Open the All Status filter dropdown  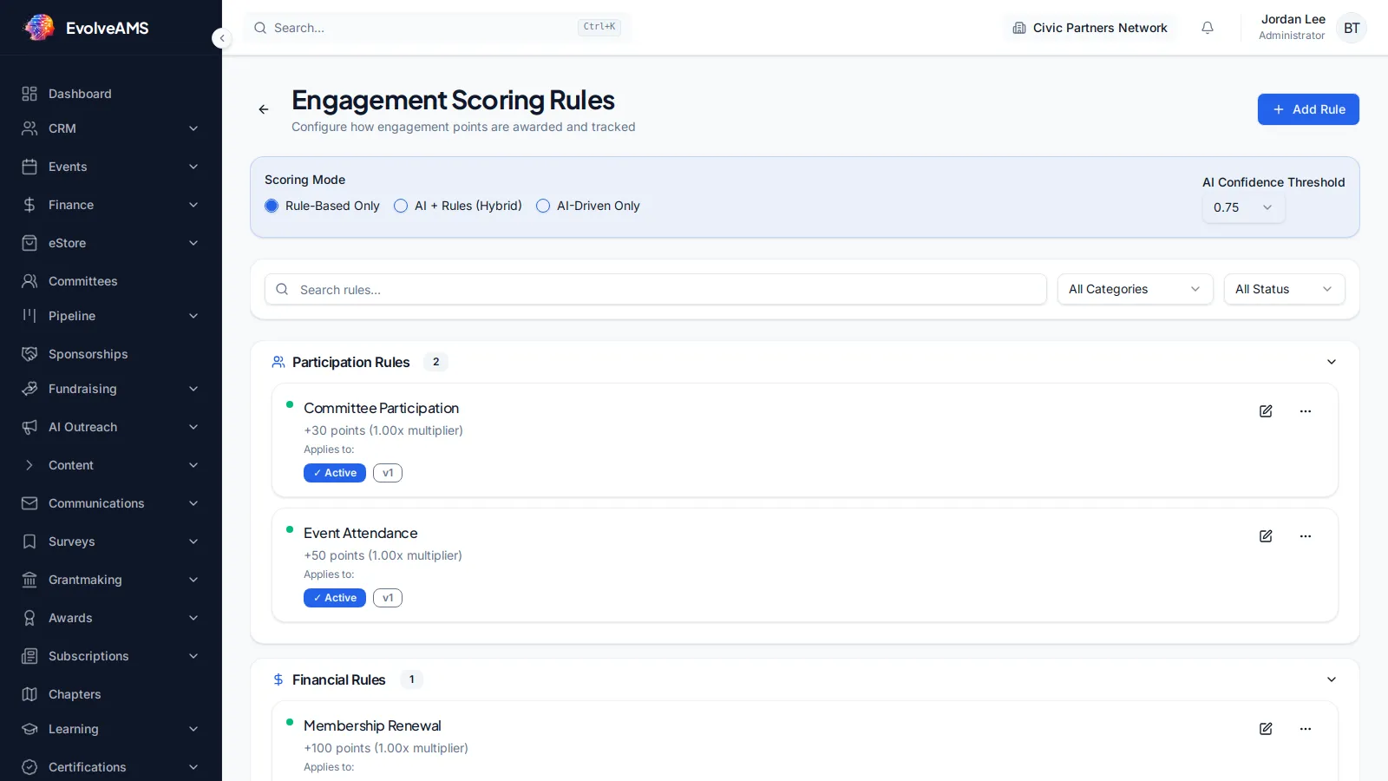pyautogui.click(x=1284, y=289)
